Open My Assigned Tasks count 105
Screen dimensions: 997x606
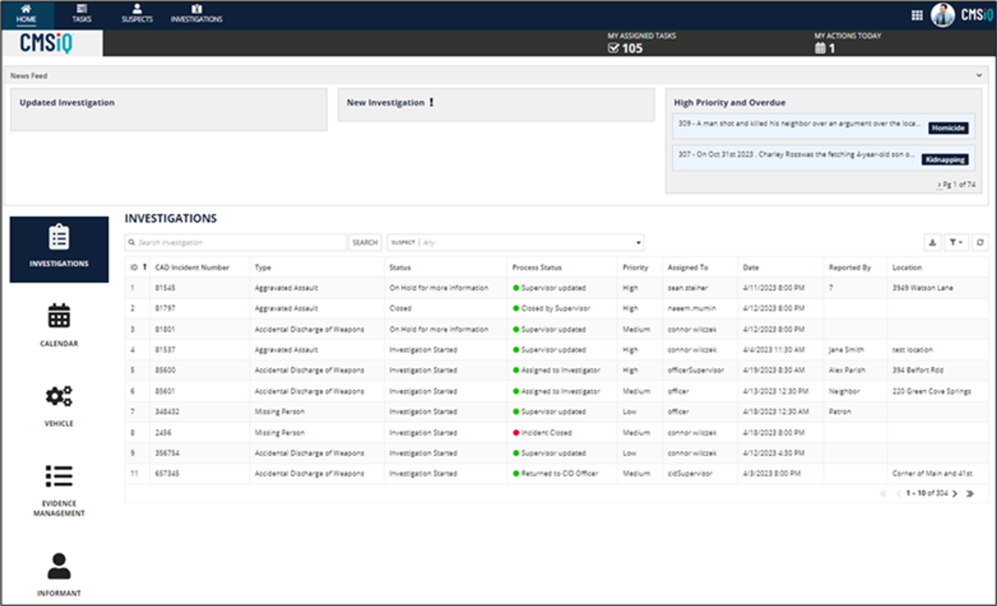(625, 48)
